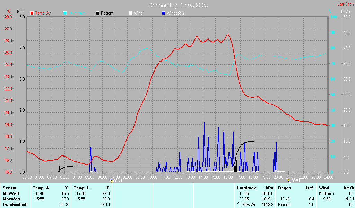Click the sunrise icon at 06:41
Viewport: 355px width, 208px height.
point(111,180)
